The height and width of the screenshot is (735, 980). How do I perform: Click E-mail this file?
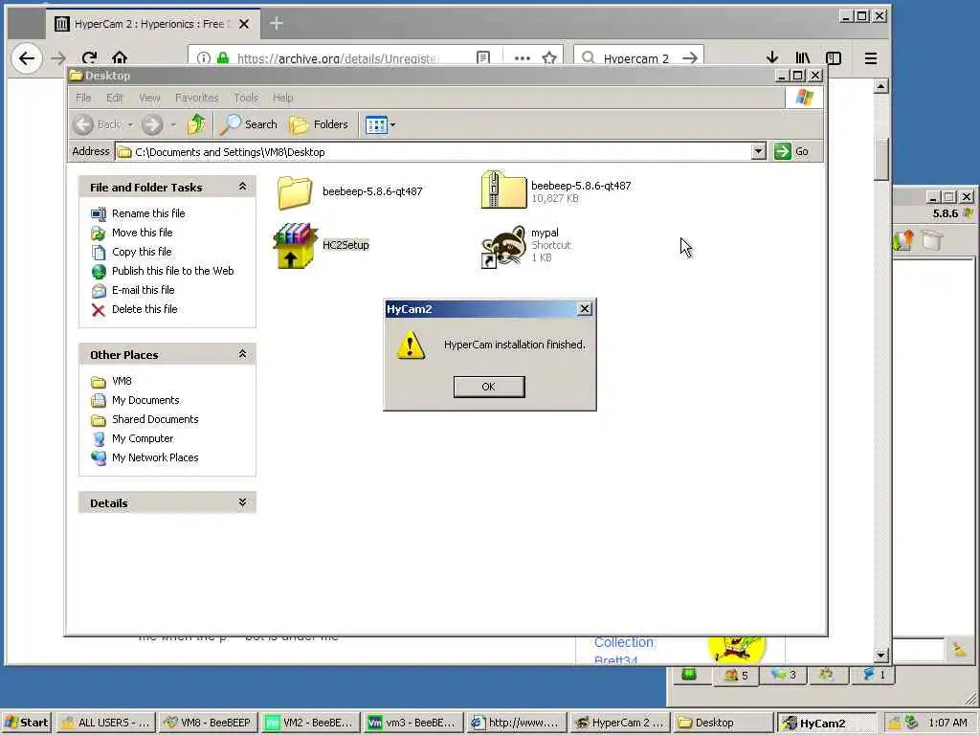tap(144, 290)
